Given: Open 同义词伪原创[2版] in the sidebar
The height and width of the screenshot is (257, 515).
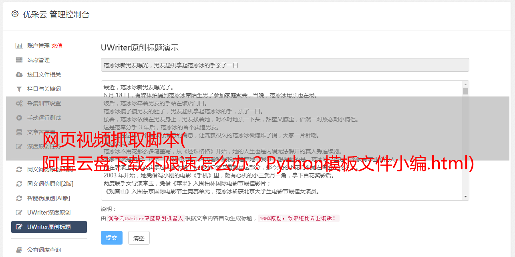Looking at the screenshot, I should [50, 184].
